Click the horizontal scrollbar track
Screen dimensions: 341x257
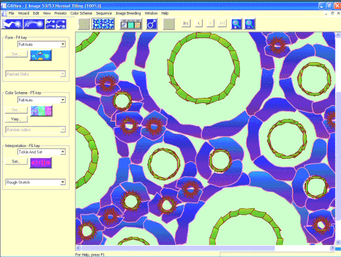(302, 248)
